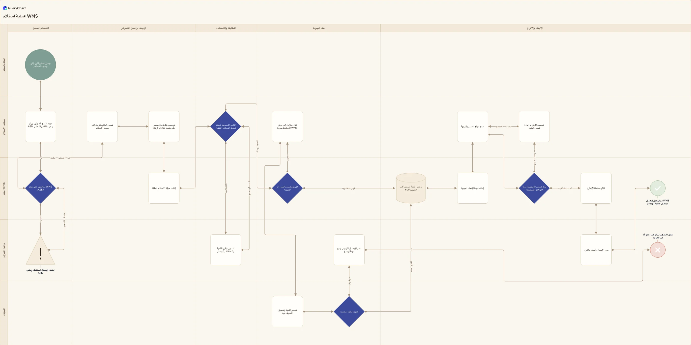Select the 'تصحيح الموقع أو إعادة فحص' box
This screenshot has height=345, width=691.
[534, 127]
